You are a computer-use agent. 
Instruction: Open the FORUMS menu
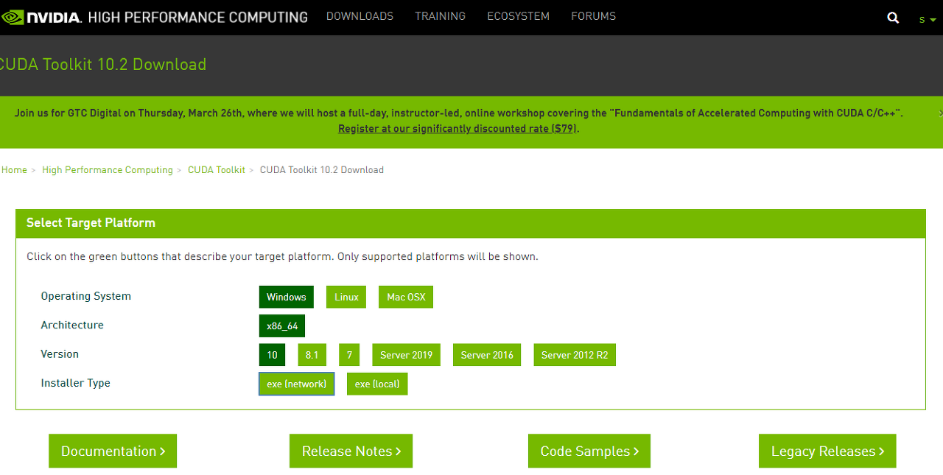pyautogui.click(x=593, y=16)
